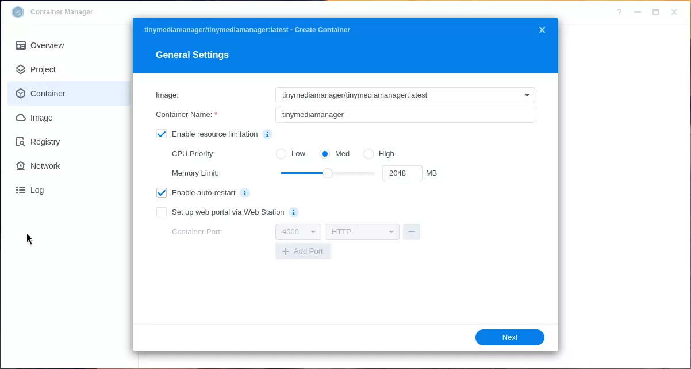Click the Project layers icon
Screen dimensions: 691x369
coord(21,69)
